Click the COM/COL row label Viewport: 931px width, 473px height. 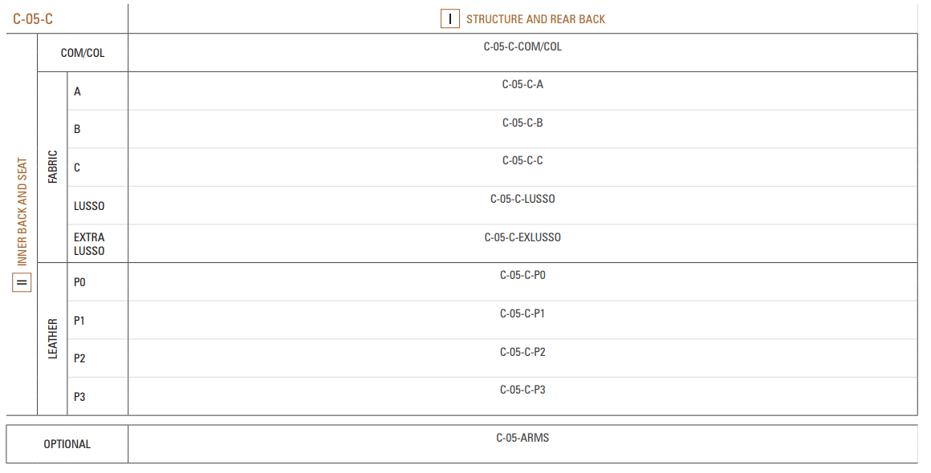(x=83, y=53)
